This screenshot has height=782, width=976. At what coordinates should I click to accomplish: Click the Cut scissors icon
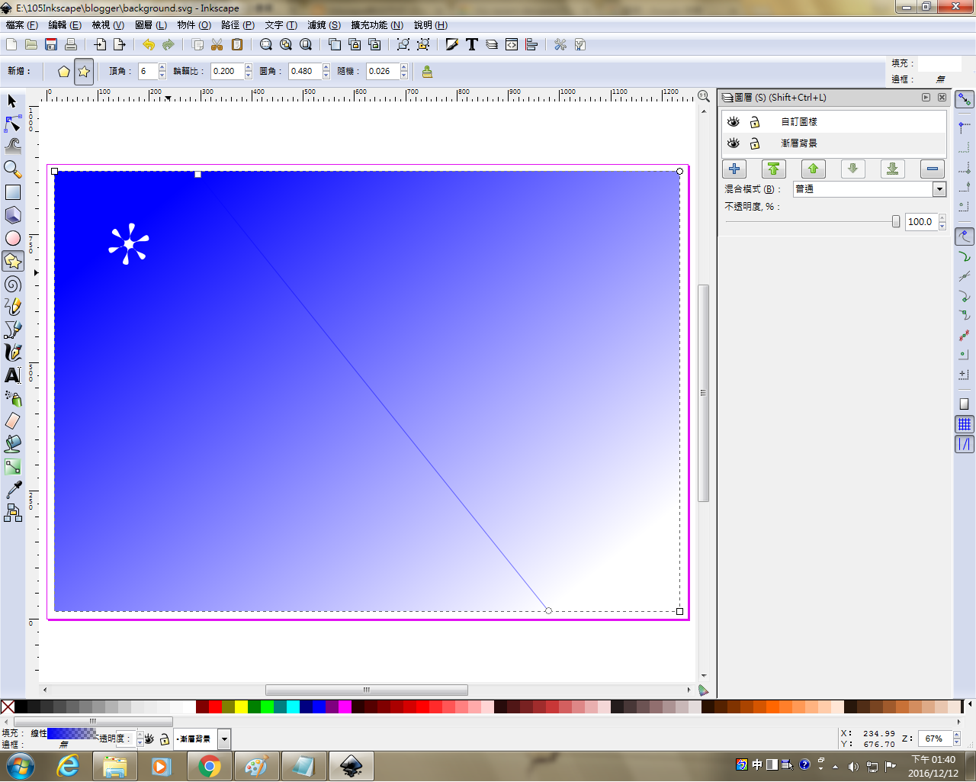click(x=217, y=44)
